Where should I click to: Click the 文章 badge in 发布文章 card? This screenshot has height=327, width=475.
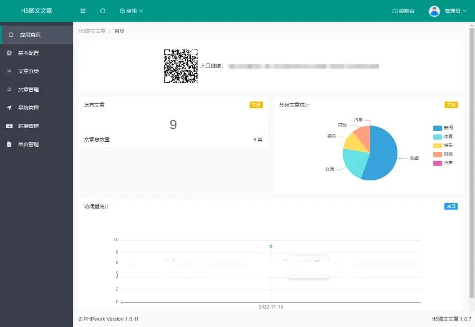(256, 105)
